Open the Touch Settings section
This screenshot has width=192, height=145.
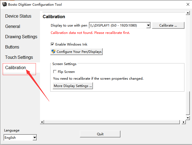pyautogui.click(x=19, y=57)
